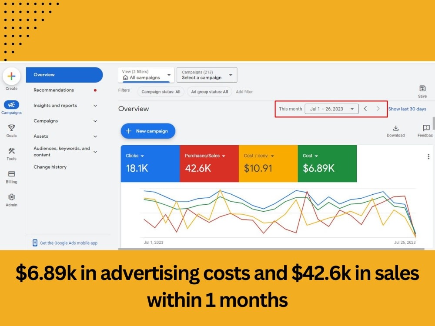
Task: Open the Cost / conv. metric dropdown
Action: (x=259, y=156)
